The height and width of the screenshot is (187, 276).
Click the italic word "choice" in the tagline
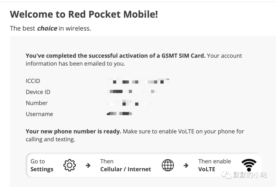point(47,28)
